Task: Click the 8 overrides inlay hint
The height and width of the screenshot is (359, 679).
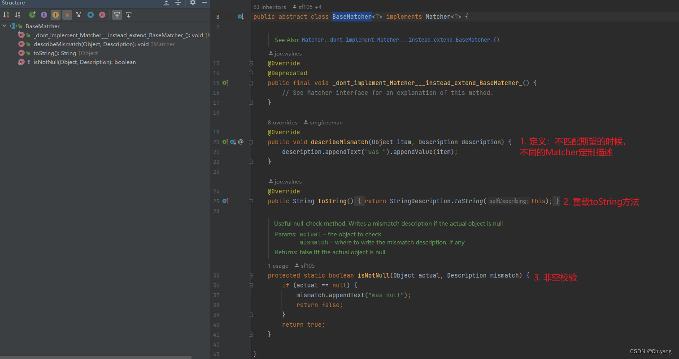Action: (x=283, y=122)
